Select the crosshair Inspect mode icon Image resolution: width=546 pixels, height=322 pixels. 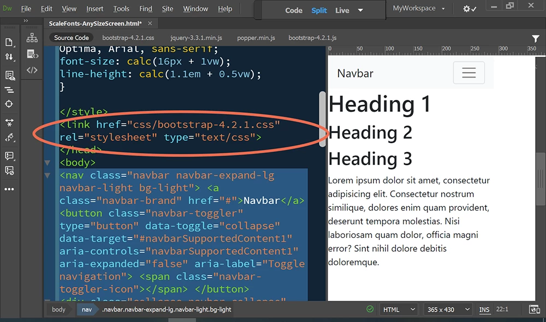pos(9,104)
